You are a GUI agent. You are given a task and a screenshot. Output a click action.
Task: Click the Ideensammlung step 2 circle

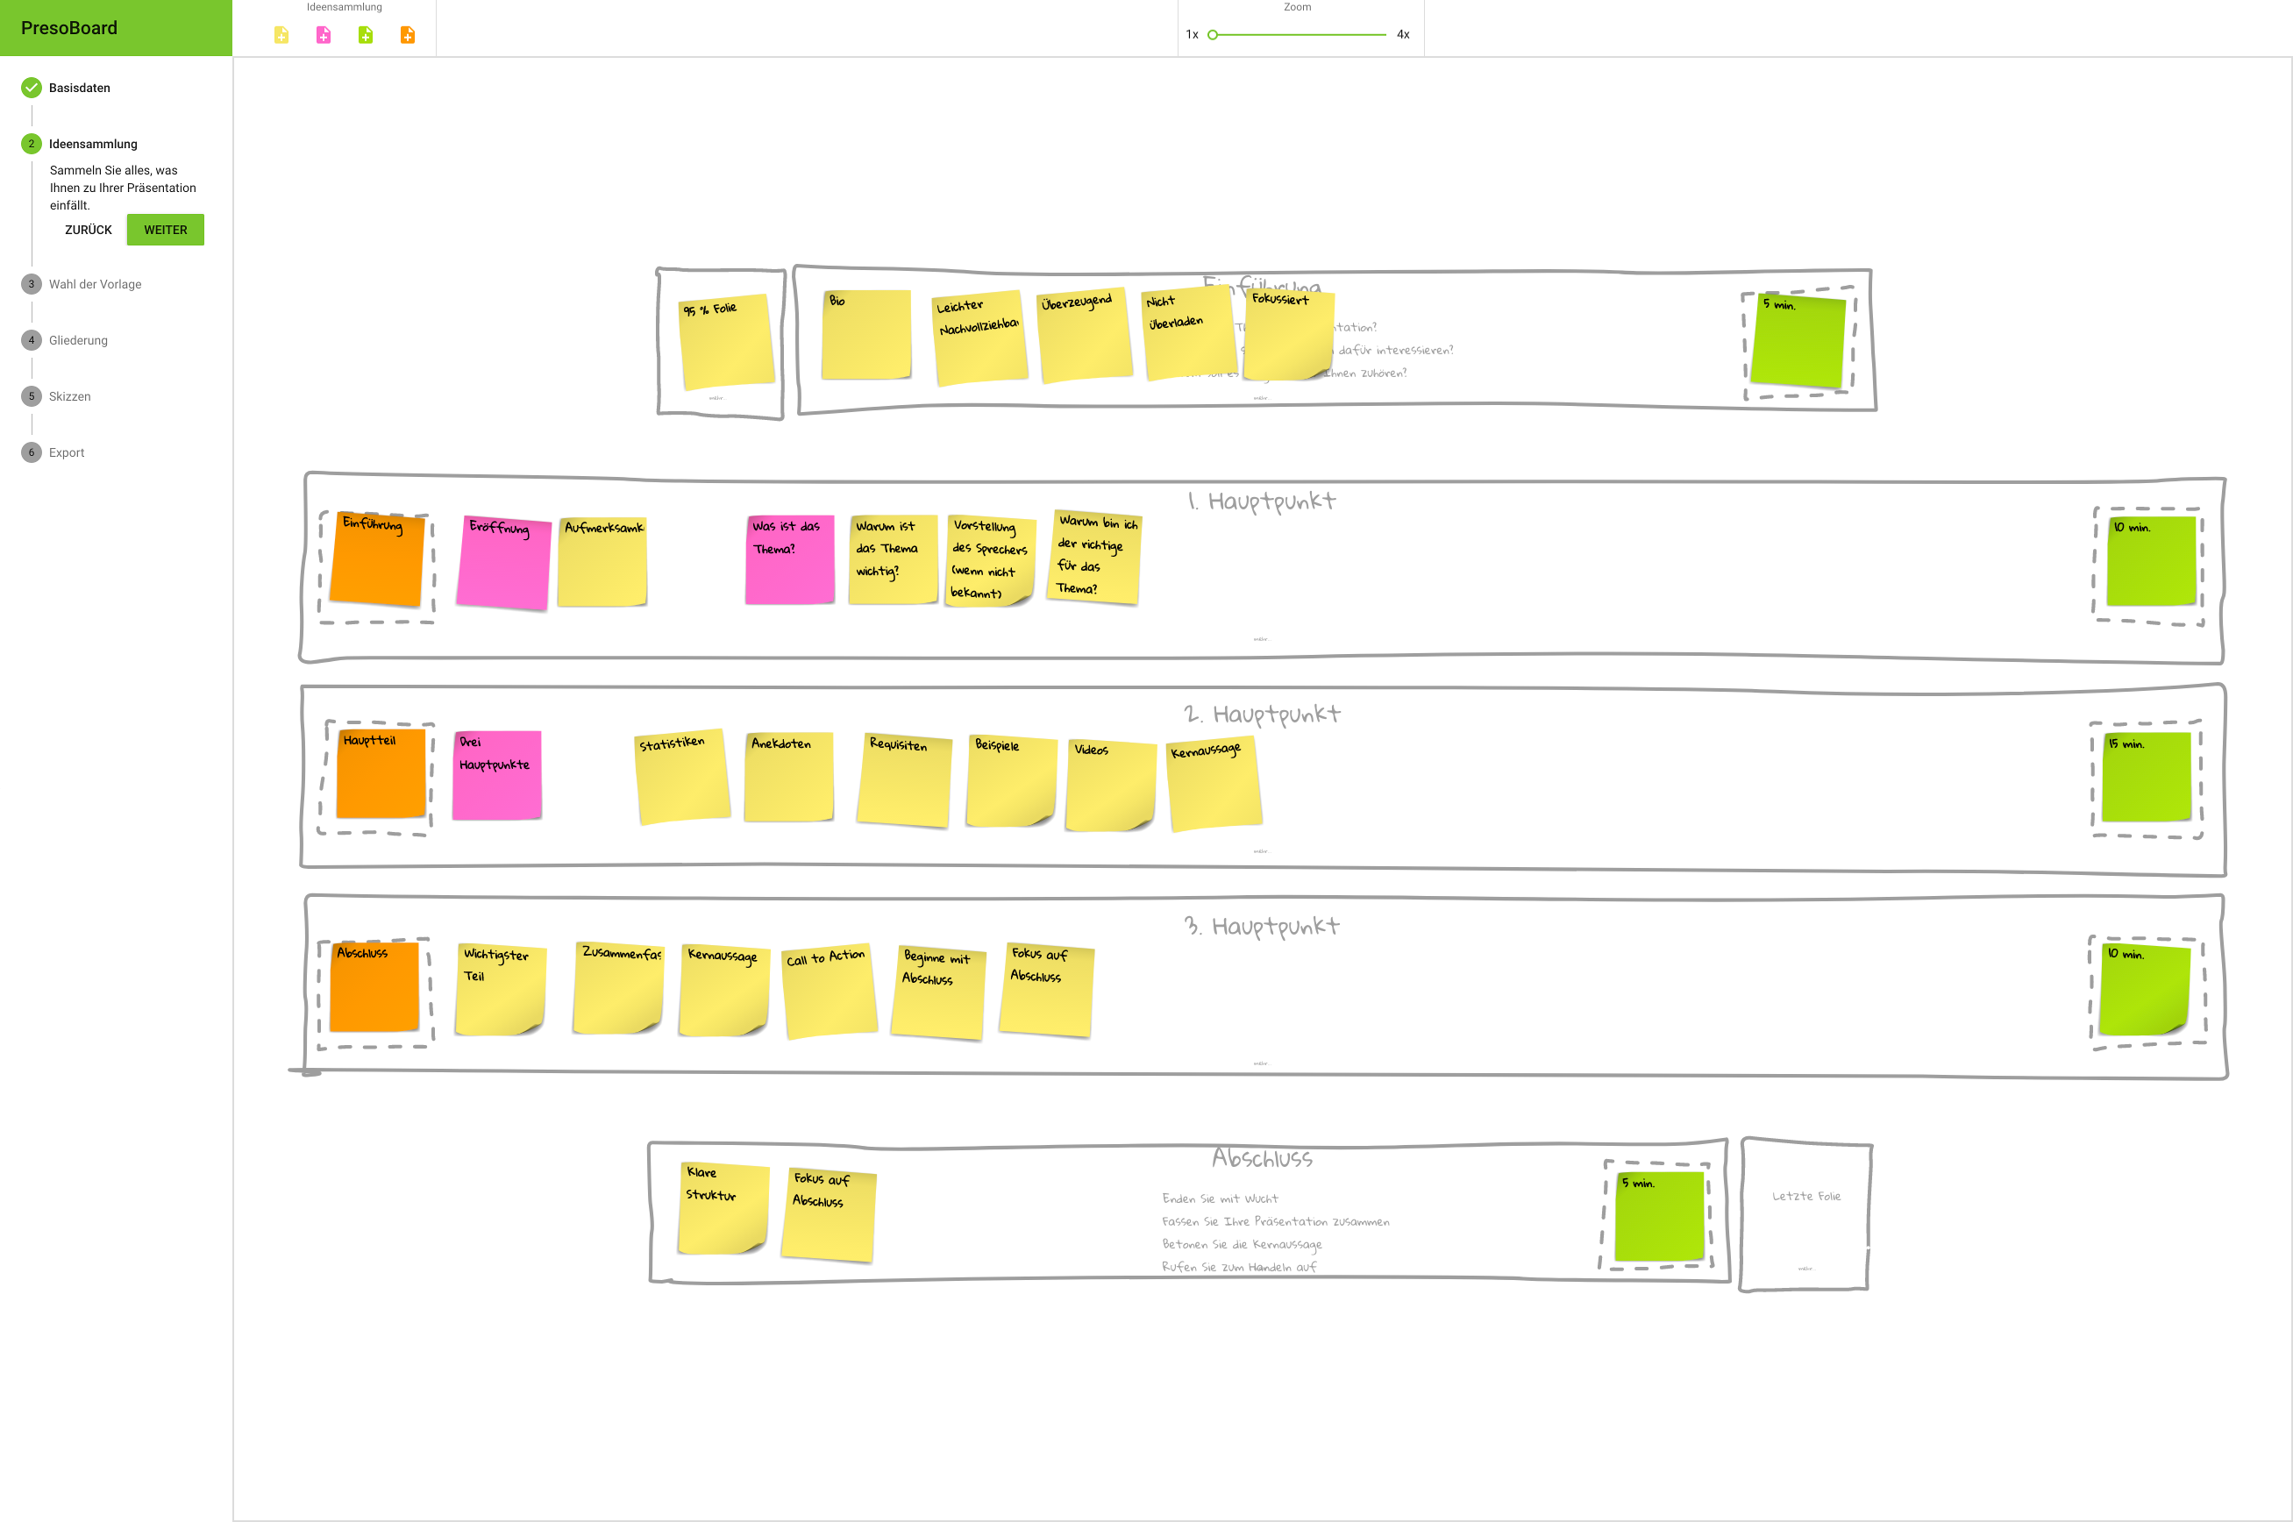pos(31,144)
